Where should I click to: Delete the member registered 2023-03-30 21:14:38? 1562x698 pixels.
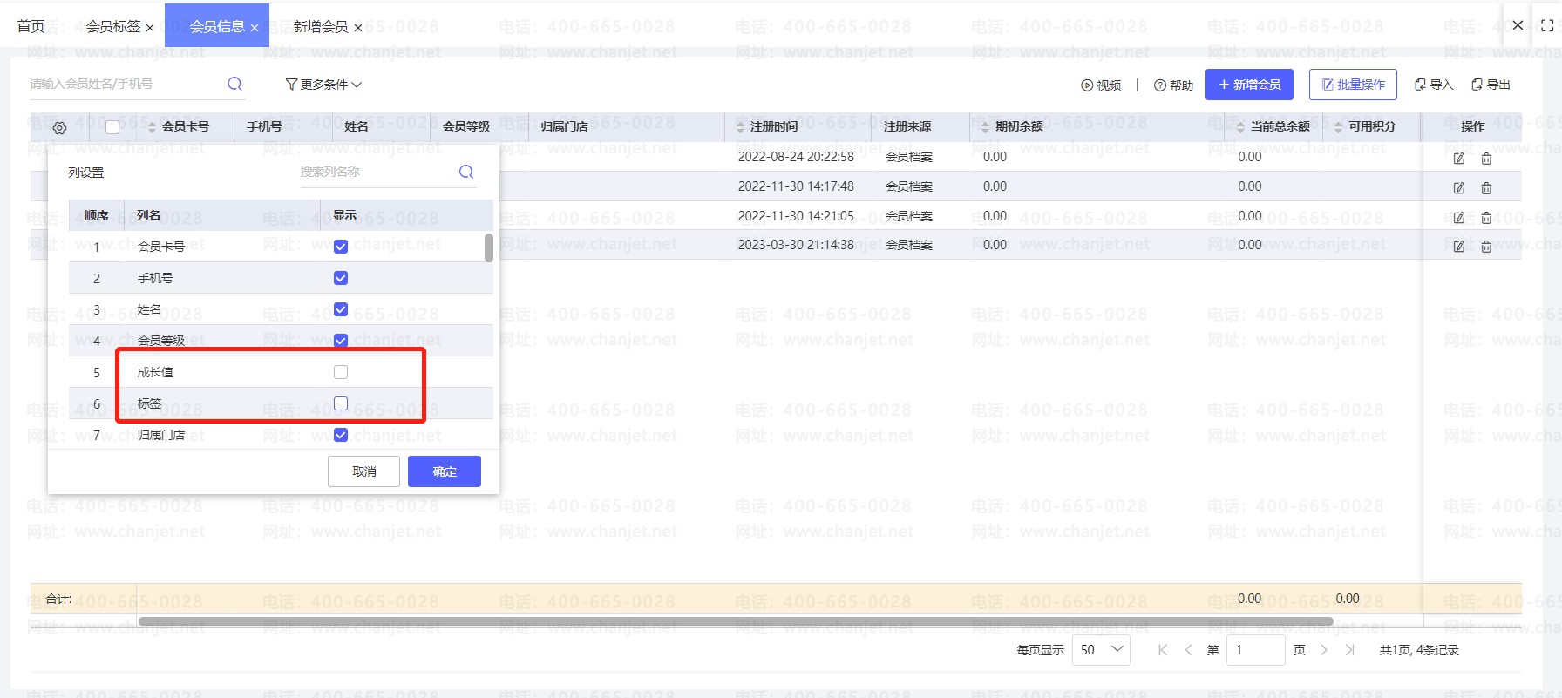click(x=1486, y=247)
